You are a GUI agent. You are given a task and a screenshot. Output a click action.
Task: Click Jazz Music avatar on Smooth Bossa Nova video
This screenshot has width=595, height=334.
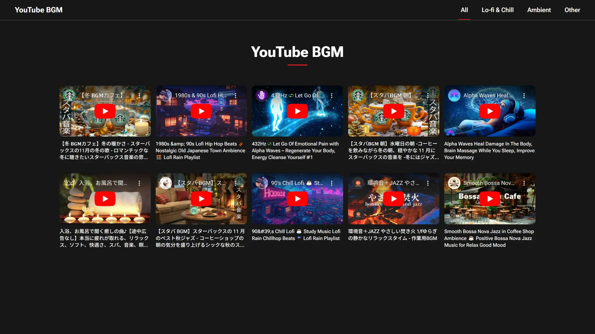click(x=454, y=183)
